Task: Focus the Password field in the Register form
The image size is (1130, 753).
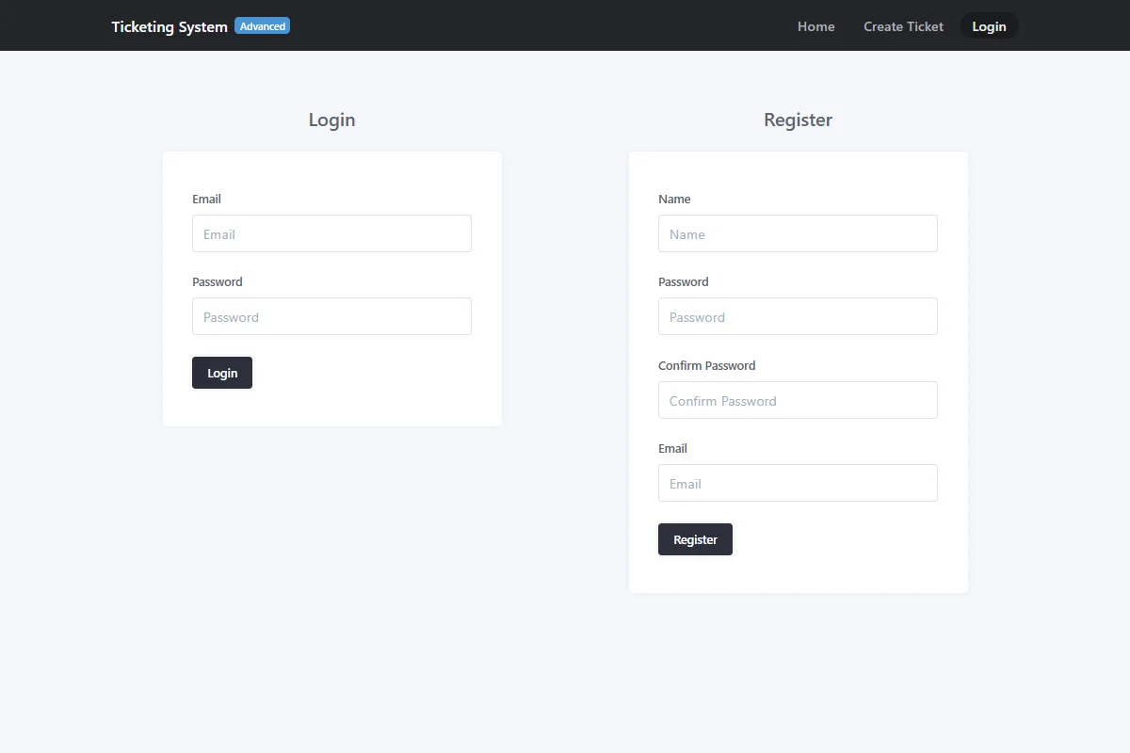Action: 798,316
